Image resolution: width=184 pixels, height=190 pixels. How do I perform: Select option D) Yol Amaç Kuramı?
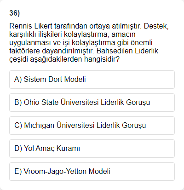pyautogui.click(x=92, y=149)
